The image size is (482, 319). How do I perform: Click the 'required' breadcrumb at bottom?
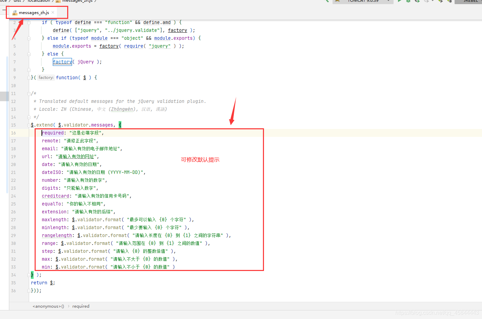[81, 306]
